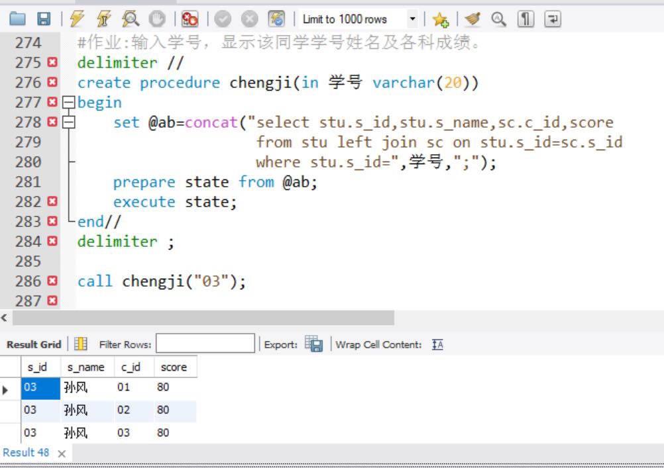Click error marker on line 278
664x468 pixels.
pyautogui.click(x=52, y=122)
